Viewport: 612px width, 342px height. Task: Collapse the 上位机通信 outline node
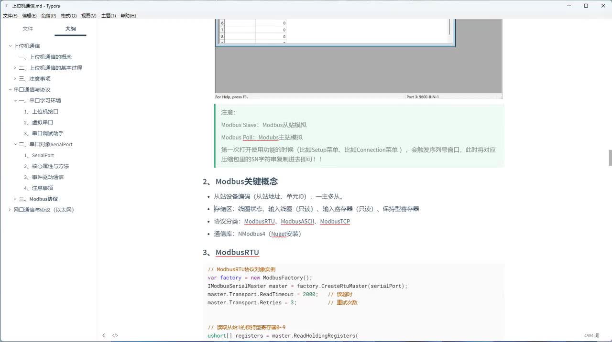click(10, 46)
